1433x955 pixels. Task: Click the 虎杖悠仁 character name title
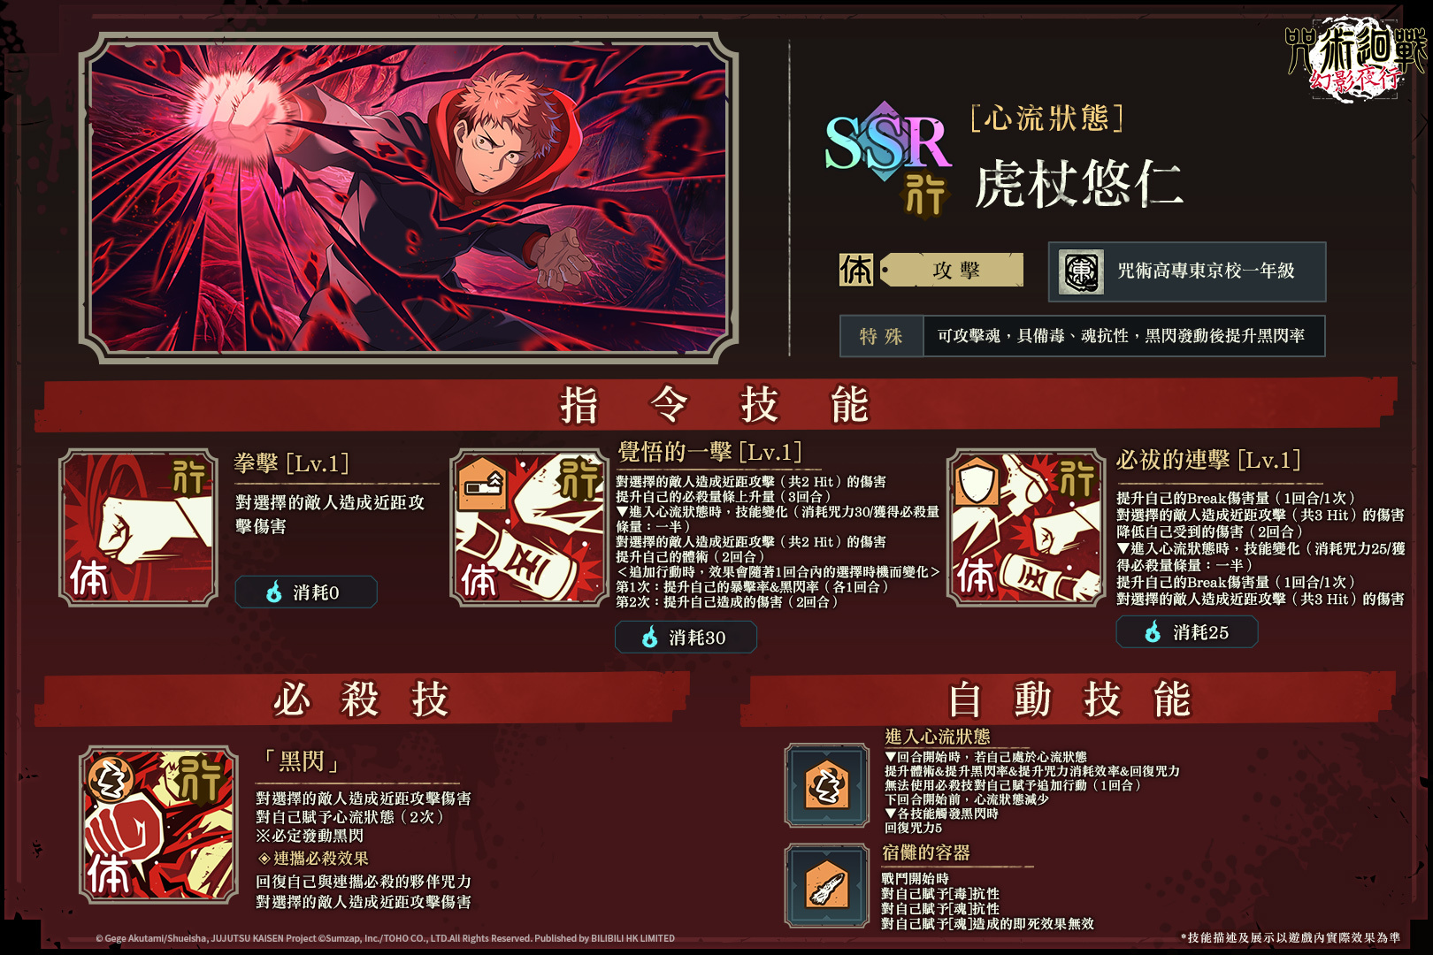(1078, 184)
